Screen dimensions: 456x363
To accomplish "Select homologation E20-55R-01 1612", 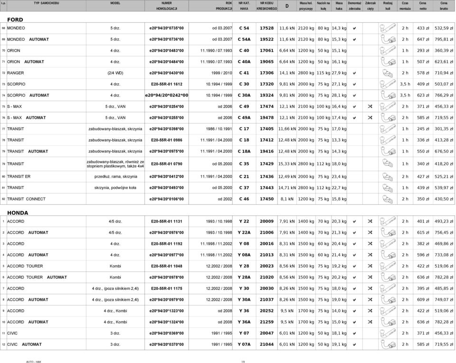I will (x=167, y=84).
